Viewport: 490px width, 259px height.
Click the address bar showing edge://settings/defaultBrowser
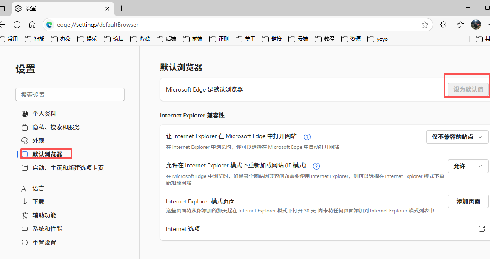pyautogui.click(x=237, y=25)
